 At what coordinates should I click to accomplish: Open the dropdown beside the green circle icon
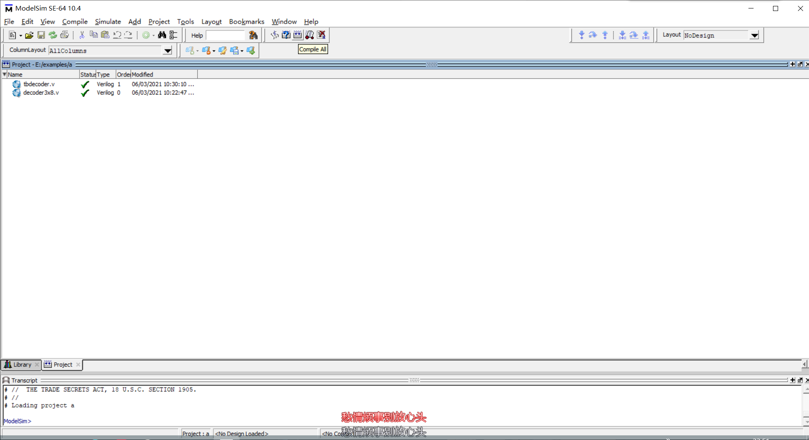click(x=154, y=36)
